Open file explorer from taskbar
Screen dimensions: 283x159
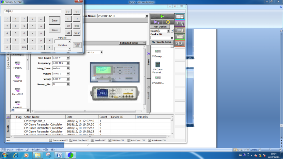pyautogui.click(x=37, y=155)
